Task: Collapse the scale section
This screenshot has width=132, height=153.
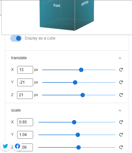Action: [x=120, y=111]
